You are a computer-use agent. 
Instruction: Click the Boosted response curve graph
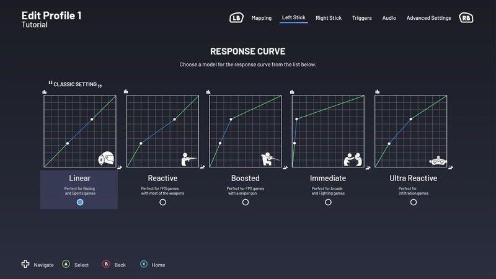pyautogui.click(x=246, y=131)
